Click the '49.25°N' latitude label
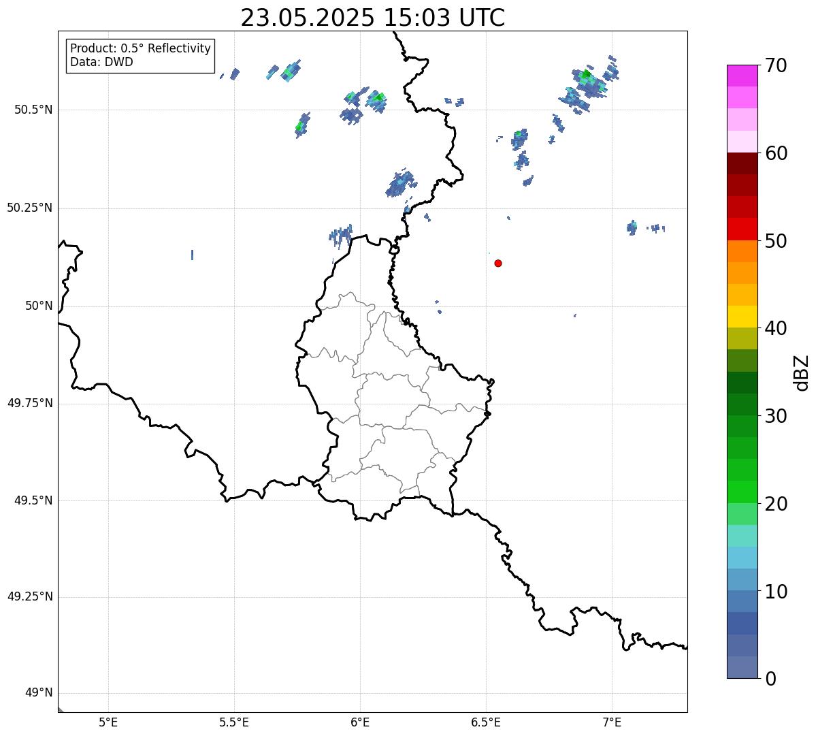Viewport: 818px width, 736px height. pyautogui.click(x=29, y=597)
